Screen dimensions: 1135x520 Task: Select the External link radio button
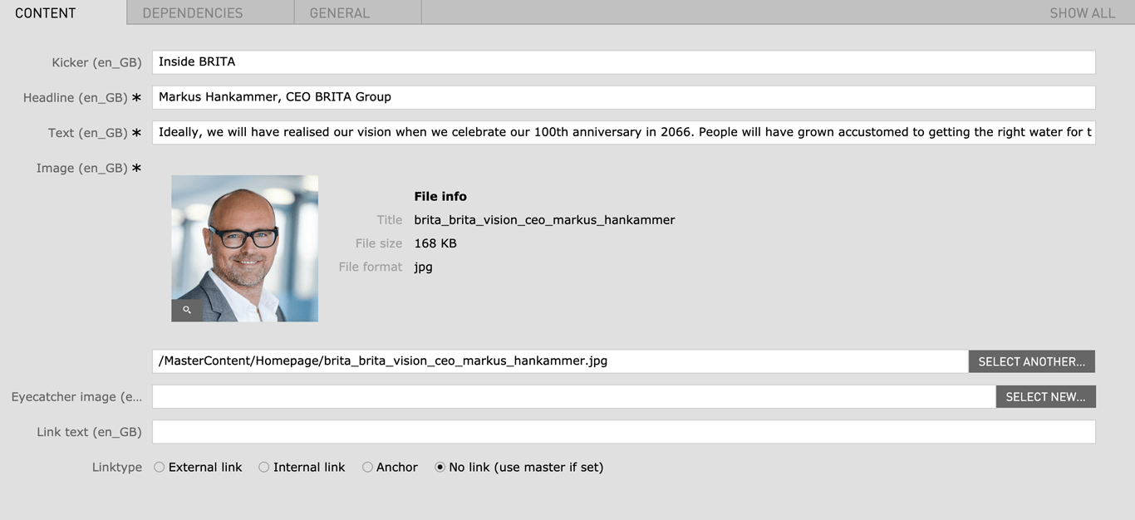tap(159, 468)
